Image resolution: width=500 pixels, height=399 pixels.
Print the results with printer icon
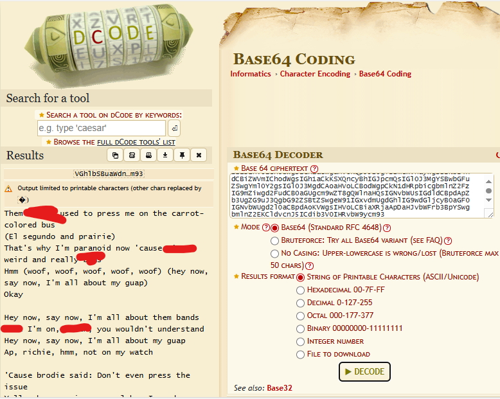(148, 155)
